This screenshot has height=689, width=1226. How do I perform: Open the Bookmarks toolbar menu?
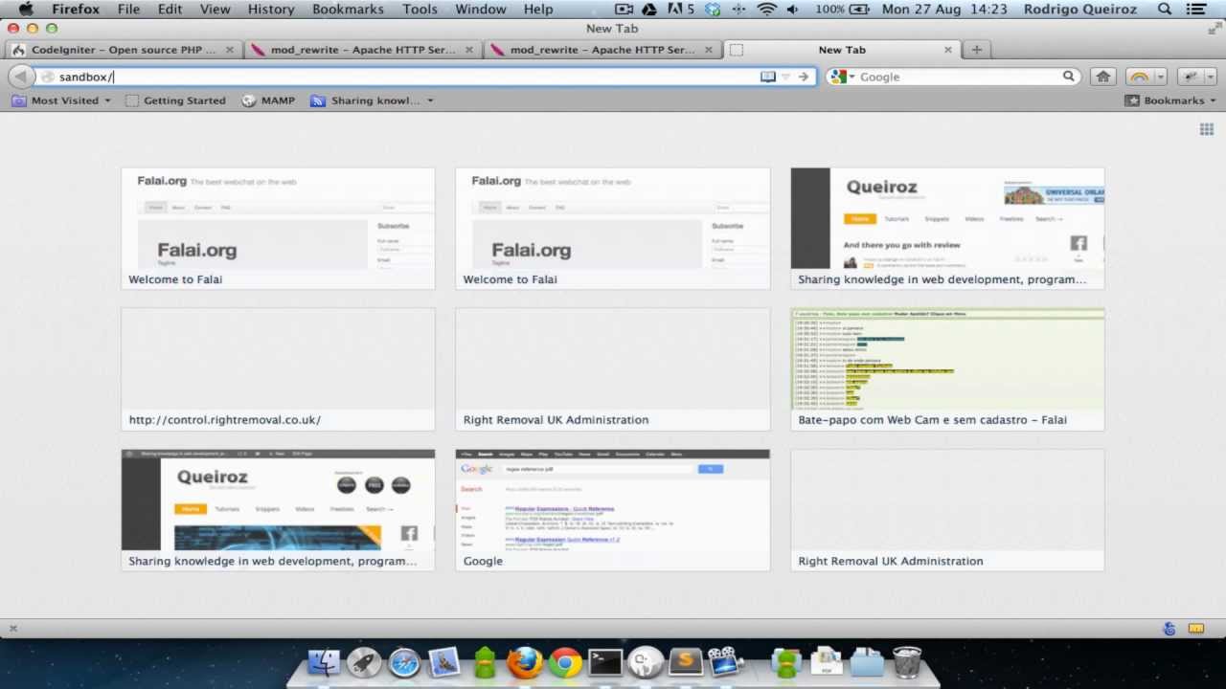1170,100
